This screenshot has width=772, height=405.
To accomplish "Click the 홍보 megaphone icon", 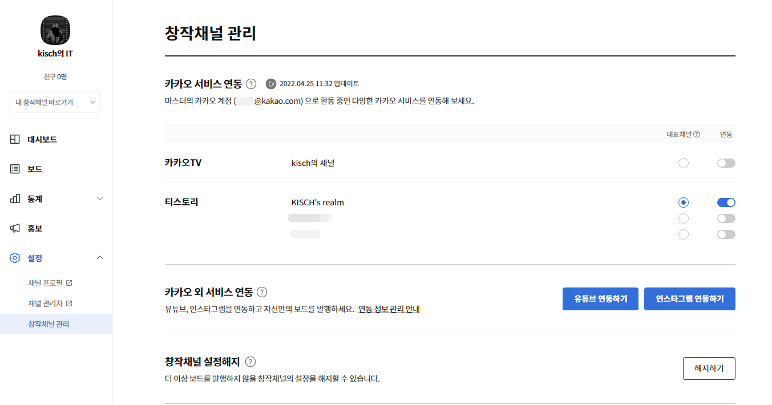I will (x=15, y=228).
